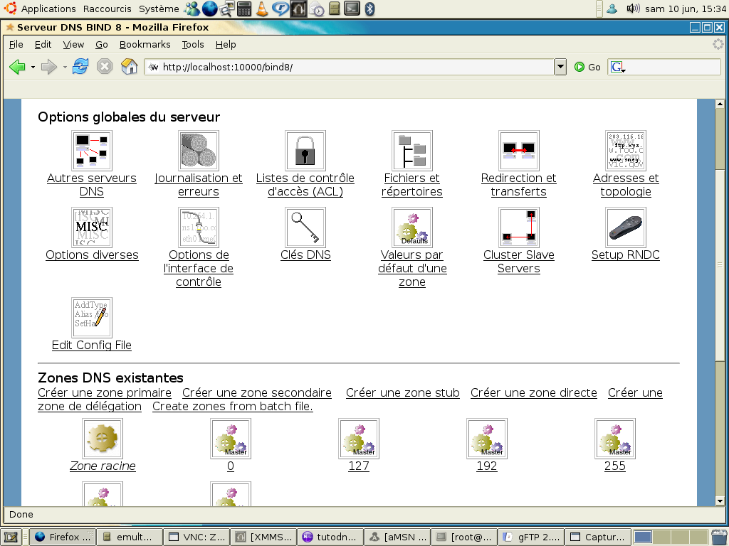This screenshot has width=729, height=546.
Task: Open the Create zones from batch file link
Action: pos(233,406)
